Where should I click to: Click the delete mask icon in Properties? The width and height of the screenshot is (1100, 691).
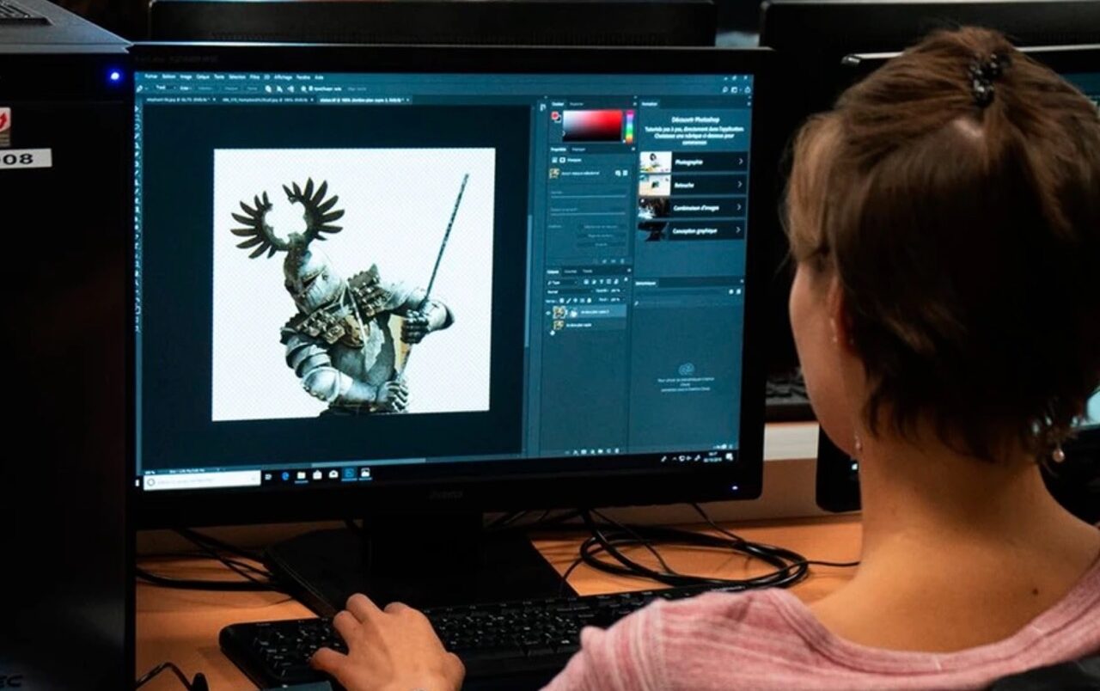[622, 261]
